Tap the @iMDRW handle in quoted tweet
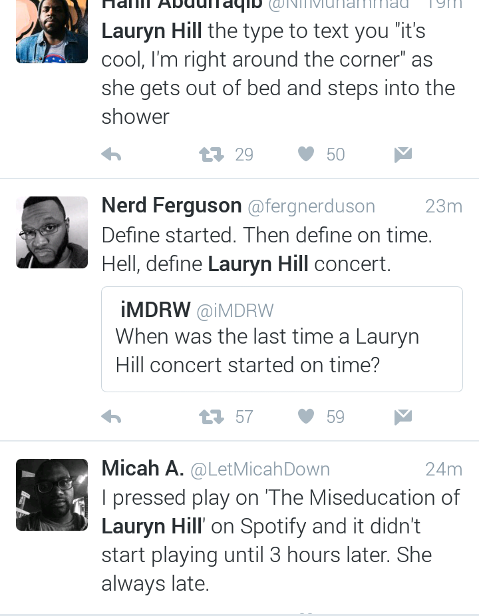 pos(235,310)
